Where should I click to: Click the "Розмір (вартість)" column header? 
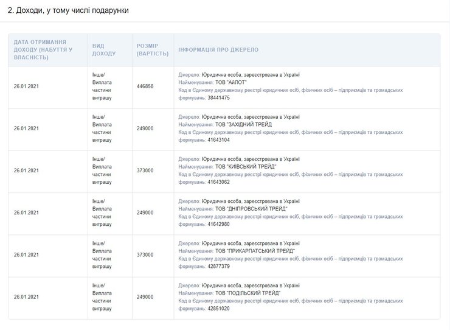point(151,49)
